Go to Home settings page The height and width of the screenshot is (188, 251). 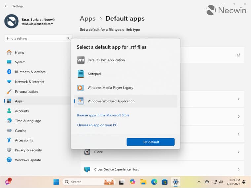37,52
